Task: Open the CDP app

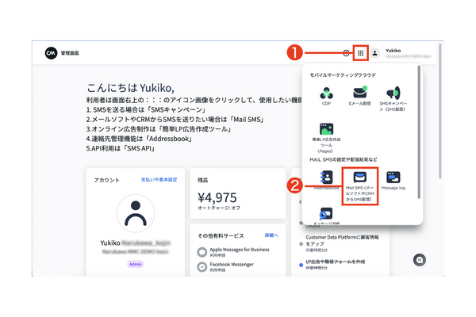Action: tap(326, 94)
